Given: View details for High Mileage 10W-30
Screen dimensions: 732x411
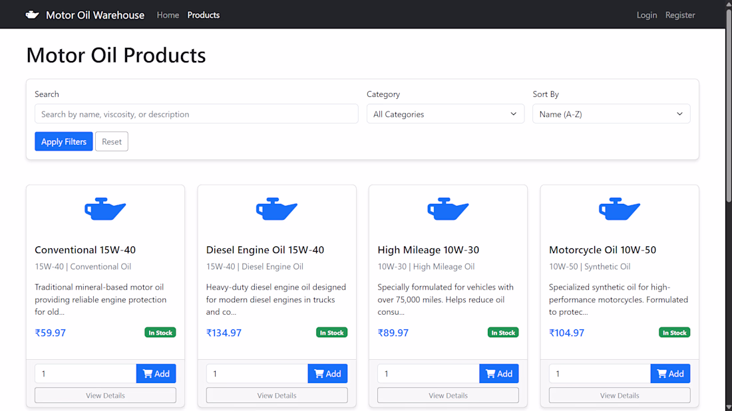Looking at the screenshot, I should 448,395.
